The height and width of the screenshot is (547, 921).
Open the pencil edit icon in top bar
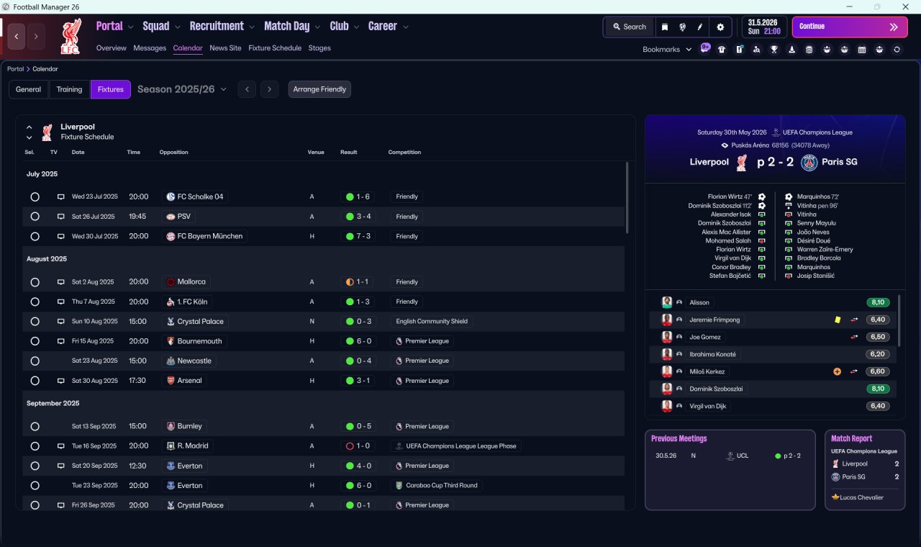pos(700,27)
